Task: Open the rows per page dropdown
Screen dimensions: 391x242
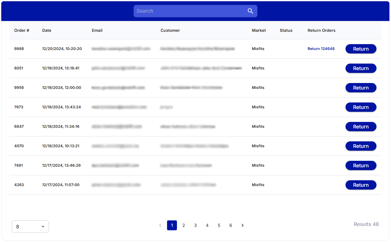Action: [30, 227]
